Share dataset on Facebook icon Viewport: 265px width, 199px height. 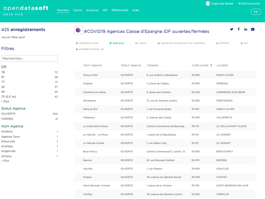click(x=239, y=29)
